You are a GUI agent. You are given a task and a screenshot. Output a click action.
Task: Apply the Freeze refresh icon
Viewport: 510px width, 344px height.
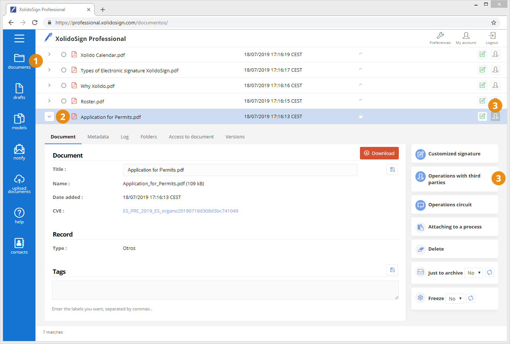(x=470, y=298)
